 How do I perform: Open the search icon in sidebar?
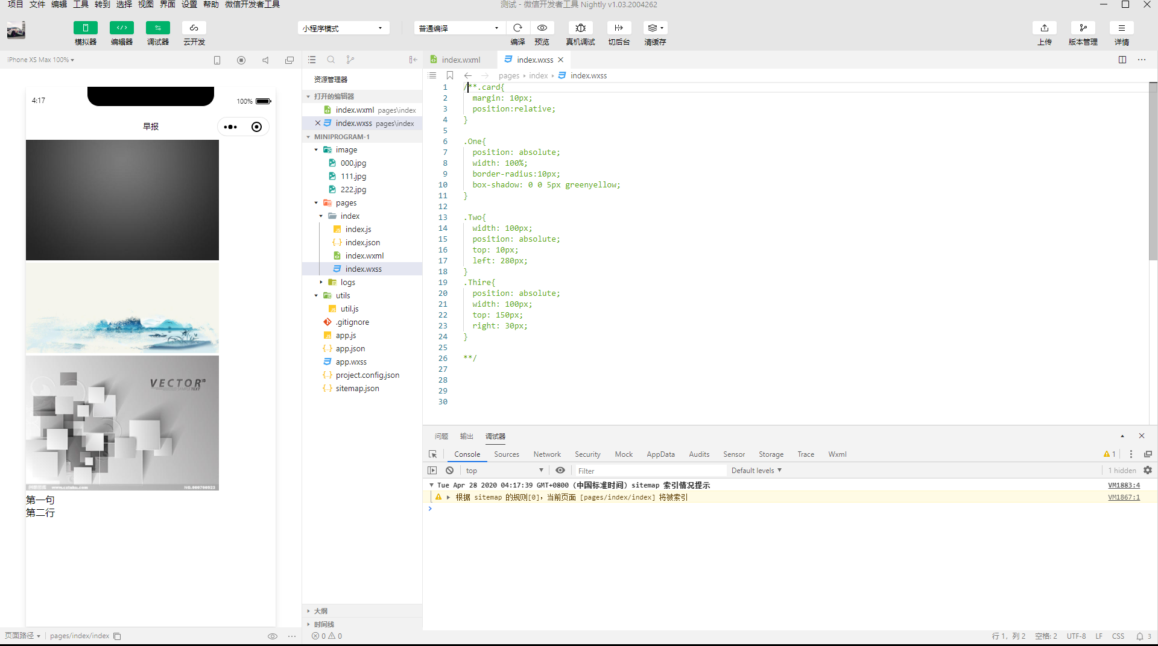pos(331,60)
